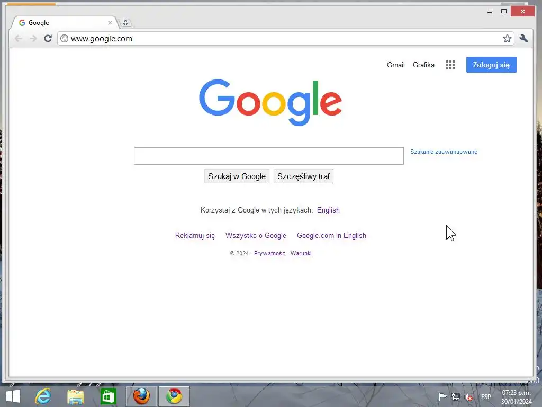Click the ESP language indicator
Viewport: 542px width, 407px height.
coord(486,397)
